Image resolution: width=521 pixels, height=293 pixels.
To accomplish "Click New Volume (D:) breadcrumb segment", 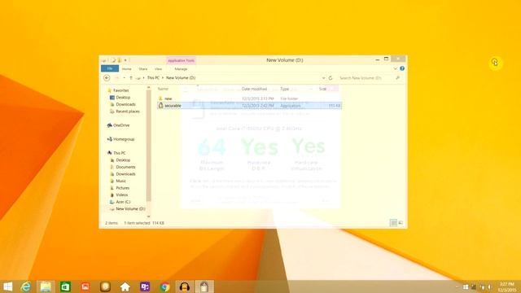I will [x=181, y=78].
